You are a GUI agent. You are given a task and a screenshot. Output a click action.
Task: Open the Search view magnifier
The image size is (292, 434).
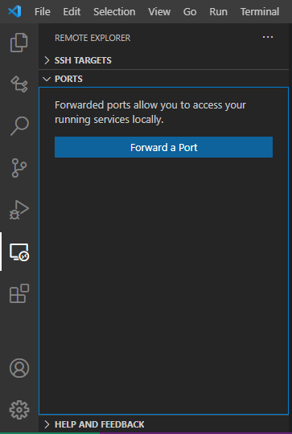pyautogui.click(x=19, y=126)
